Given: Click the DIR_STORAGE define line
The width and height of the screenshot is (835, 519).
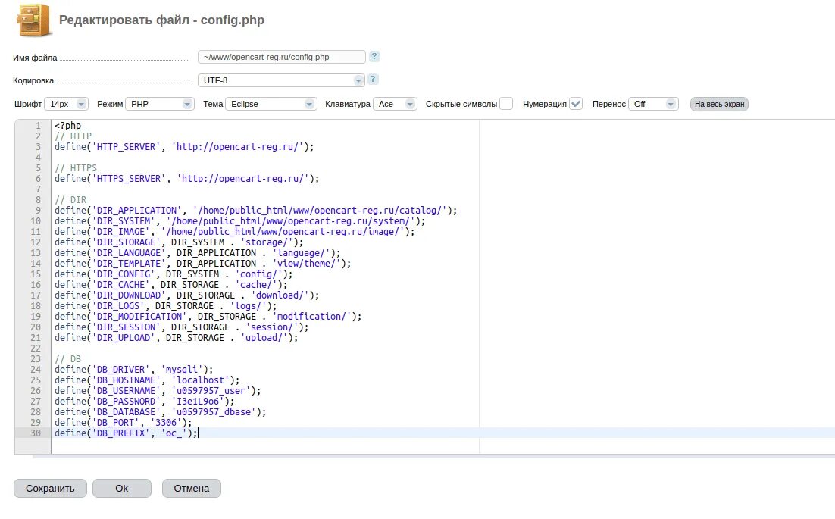Looking at the screenshot, I should coord(179,242).
